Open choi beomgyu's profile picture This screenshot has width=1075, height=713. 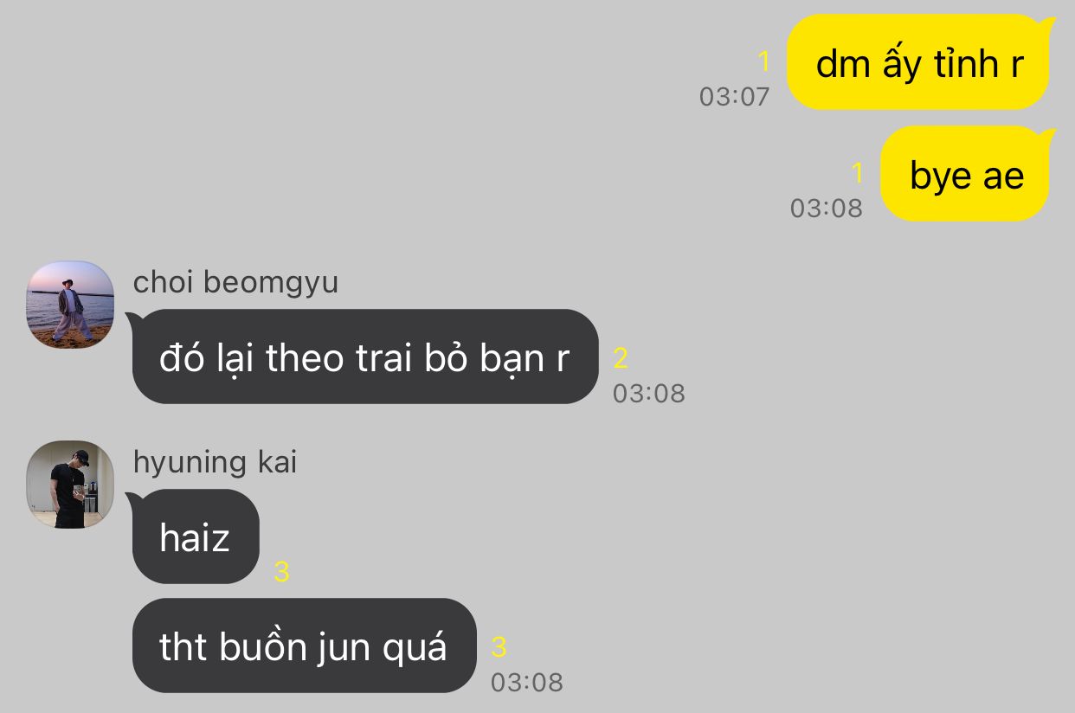point(70,305)
